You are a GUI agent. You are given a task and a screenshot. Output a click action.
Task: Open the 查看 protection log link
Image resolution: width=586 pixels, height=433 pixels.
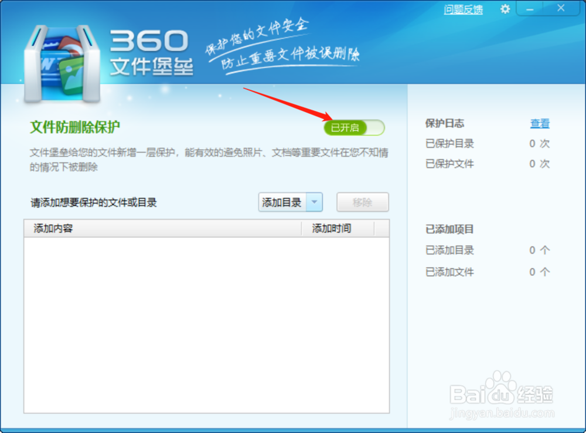click(540, 123)
